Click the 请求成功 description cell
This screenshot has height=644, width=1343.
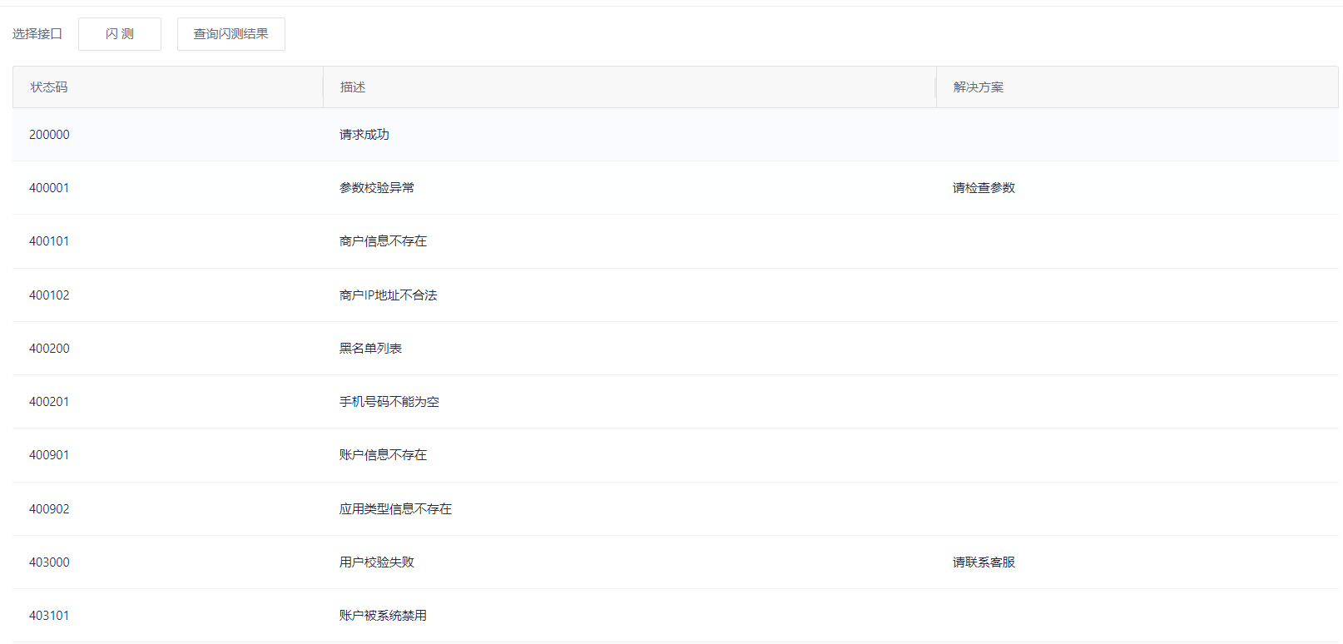364,135
